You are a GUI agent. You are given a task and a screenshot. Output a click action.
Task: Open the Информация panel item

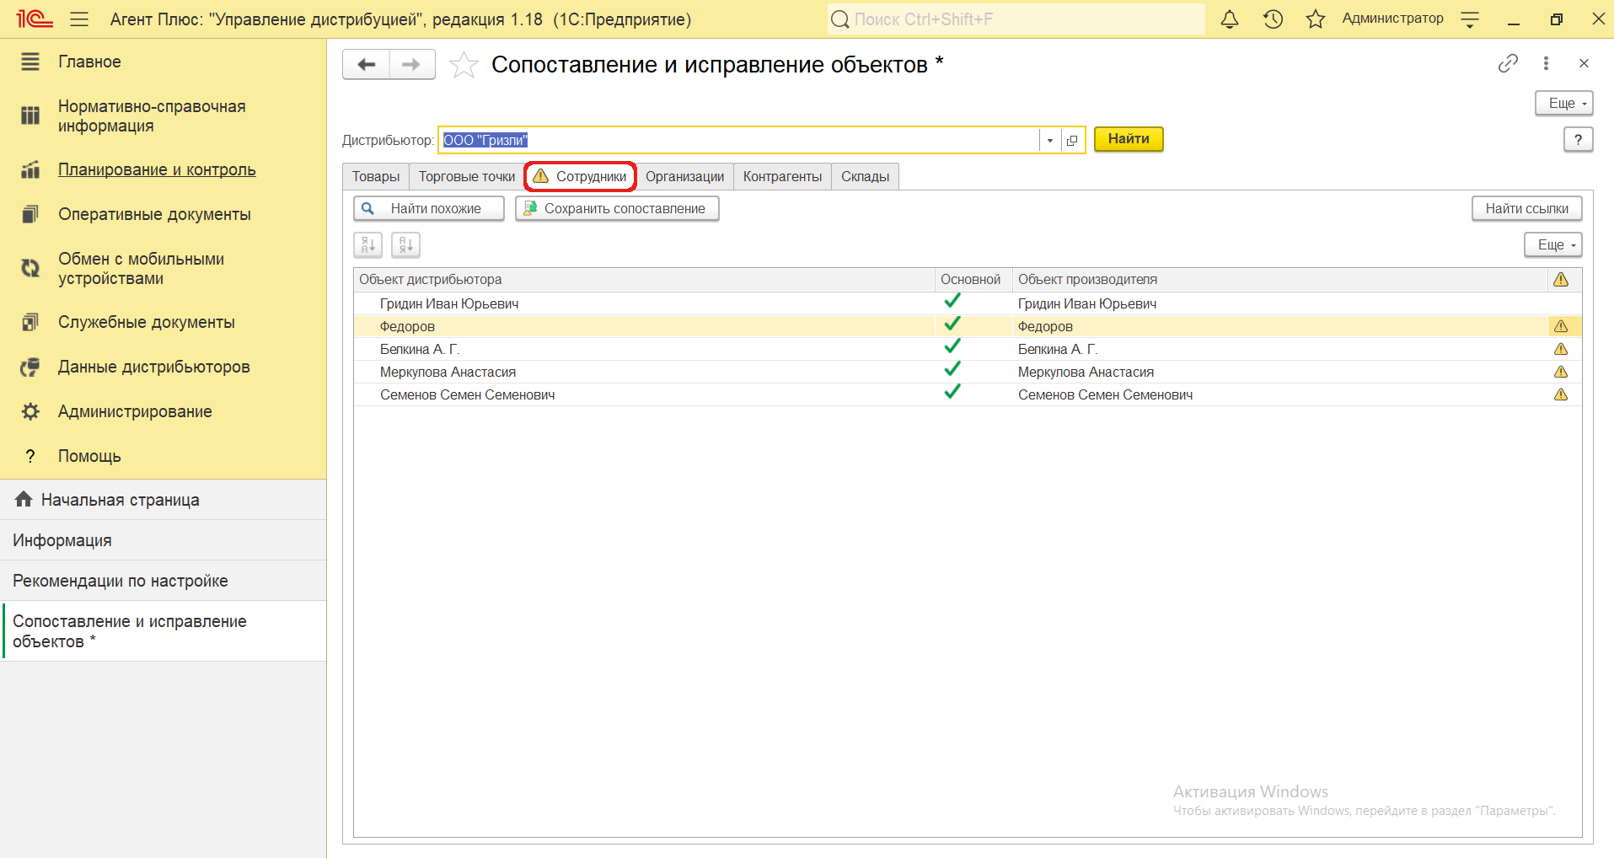click(x=163, y=540)
